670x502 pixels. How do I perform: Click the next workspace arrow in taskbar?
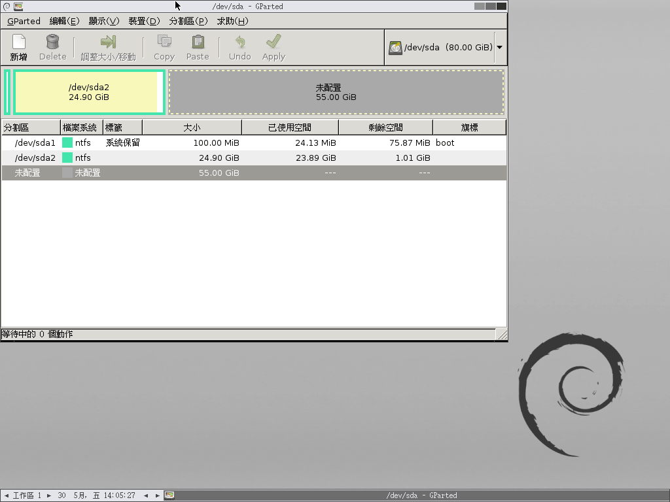click(49, 495)
